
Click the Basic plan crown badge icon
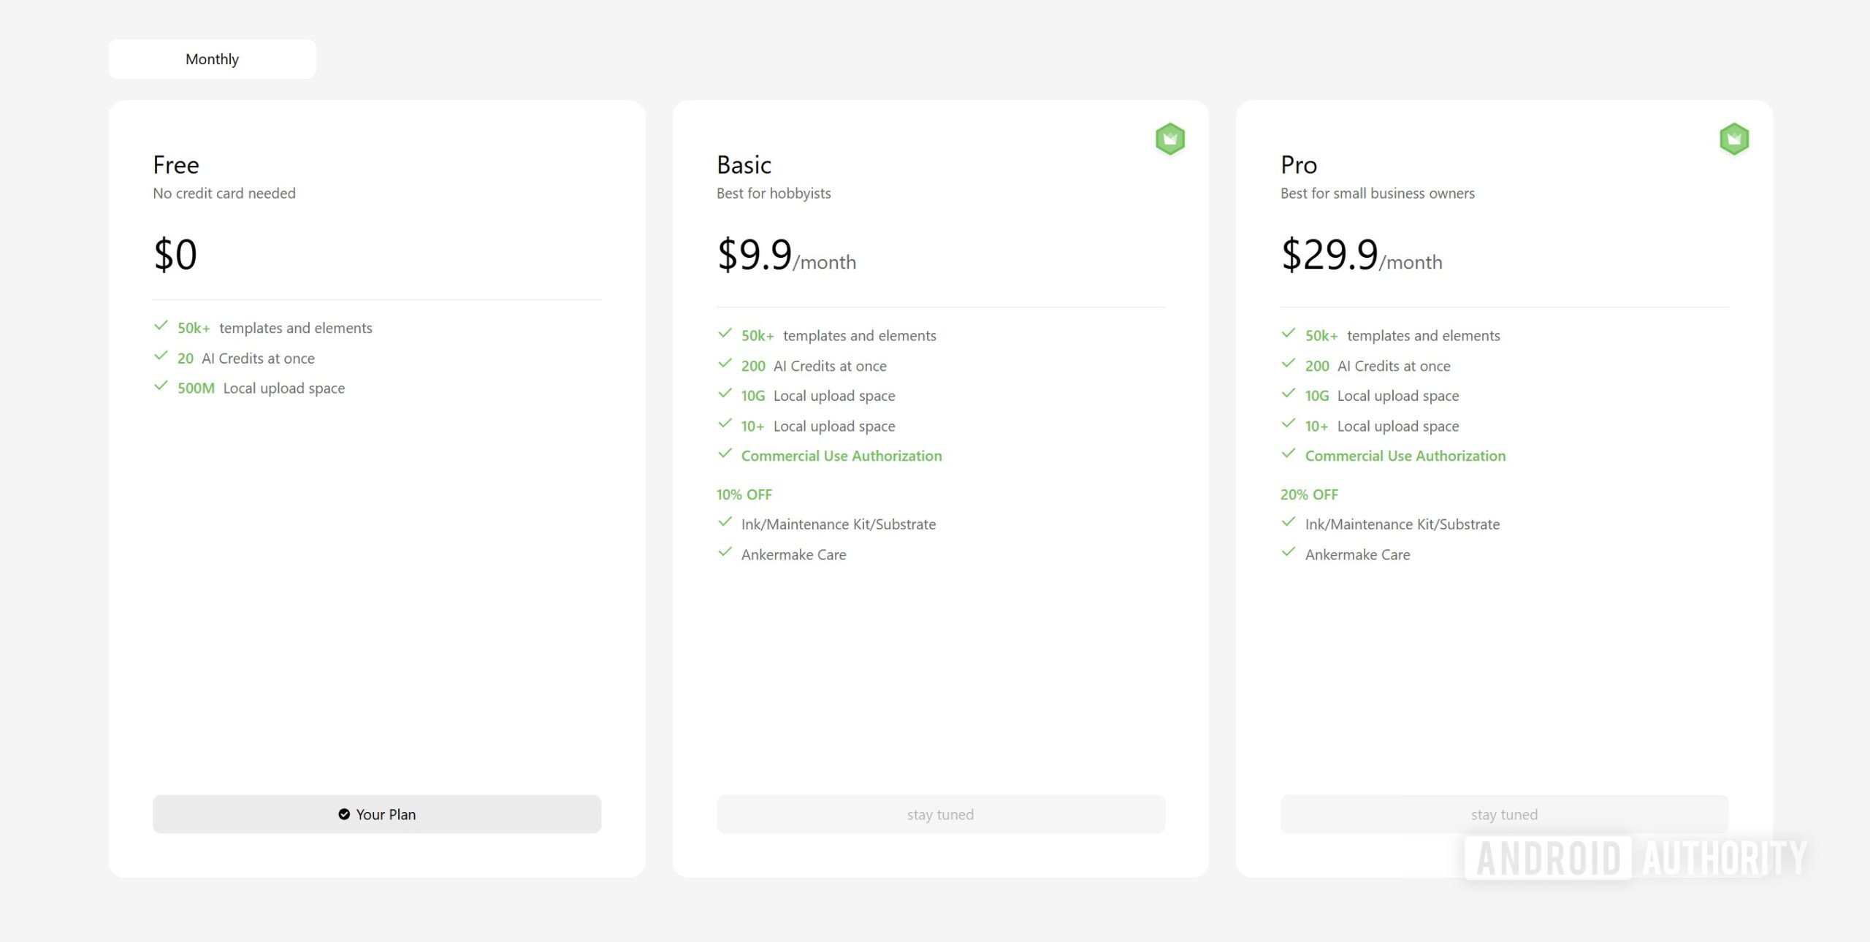tap(1169, 139)
